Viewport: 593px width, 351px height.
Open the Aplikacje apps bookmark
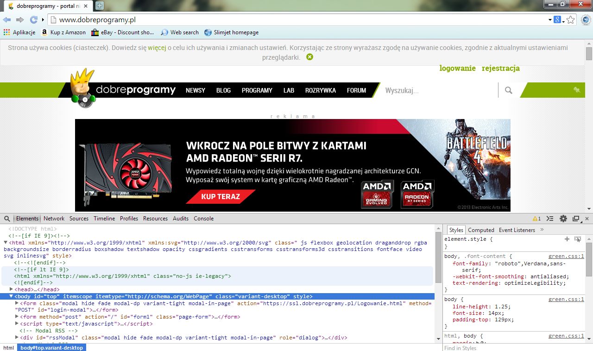pyautogui.click(x=19, y=32)
